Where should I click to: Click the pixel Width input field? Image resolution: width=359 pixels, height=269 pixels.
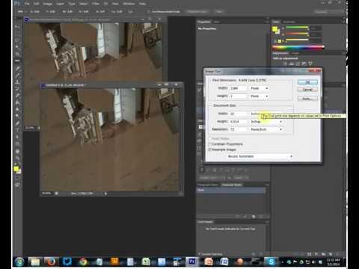[238, 88]
